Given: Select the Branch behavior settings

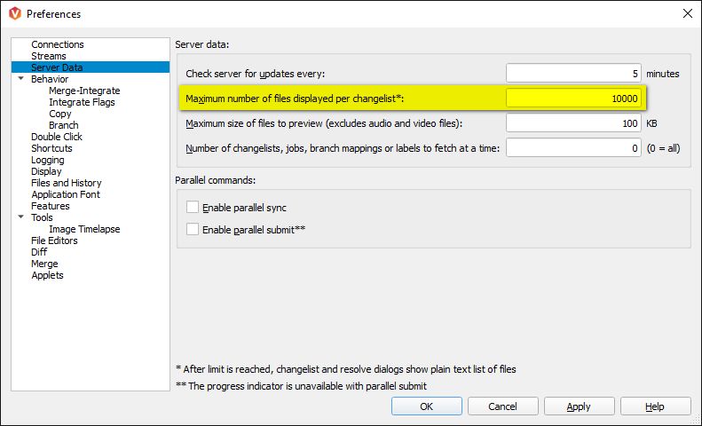Looking at the screenshot, I should click(64, 125).
